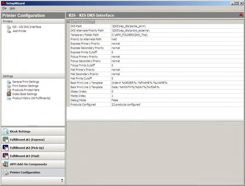
Task: Click '22 products configured' value
Action: coord(177,105)
